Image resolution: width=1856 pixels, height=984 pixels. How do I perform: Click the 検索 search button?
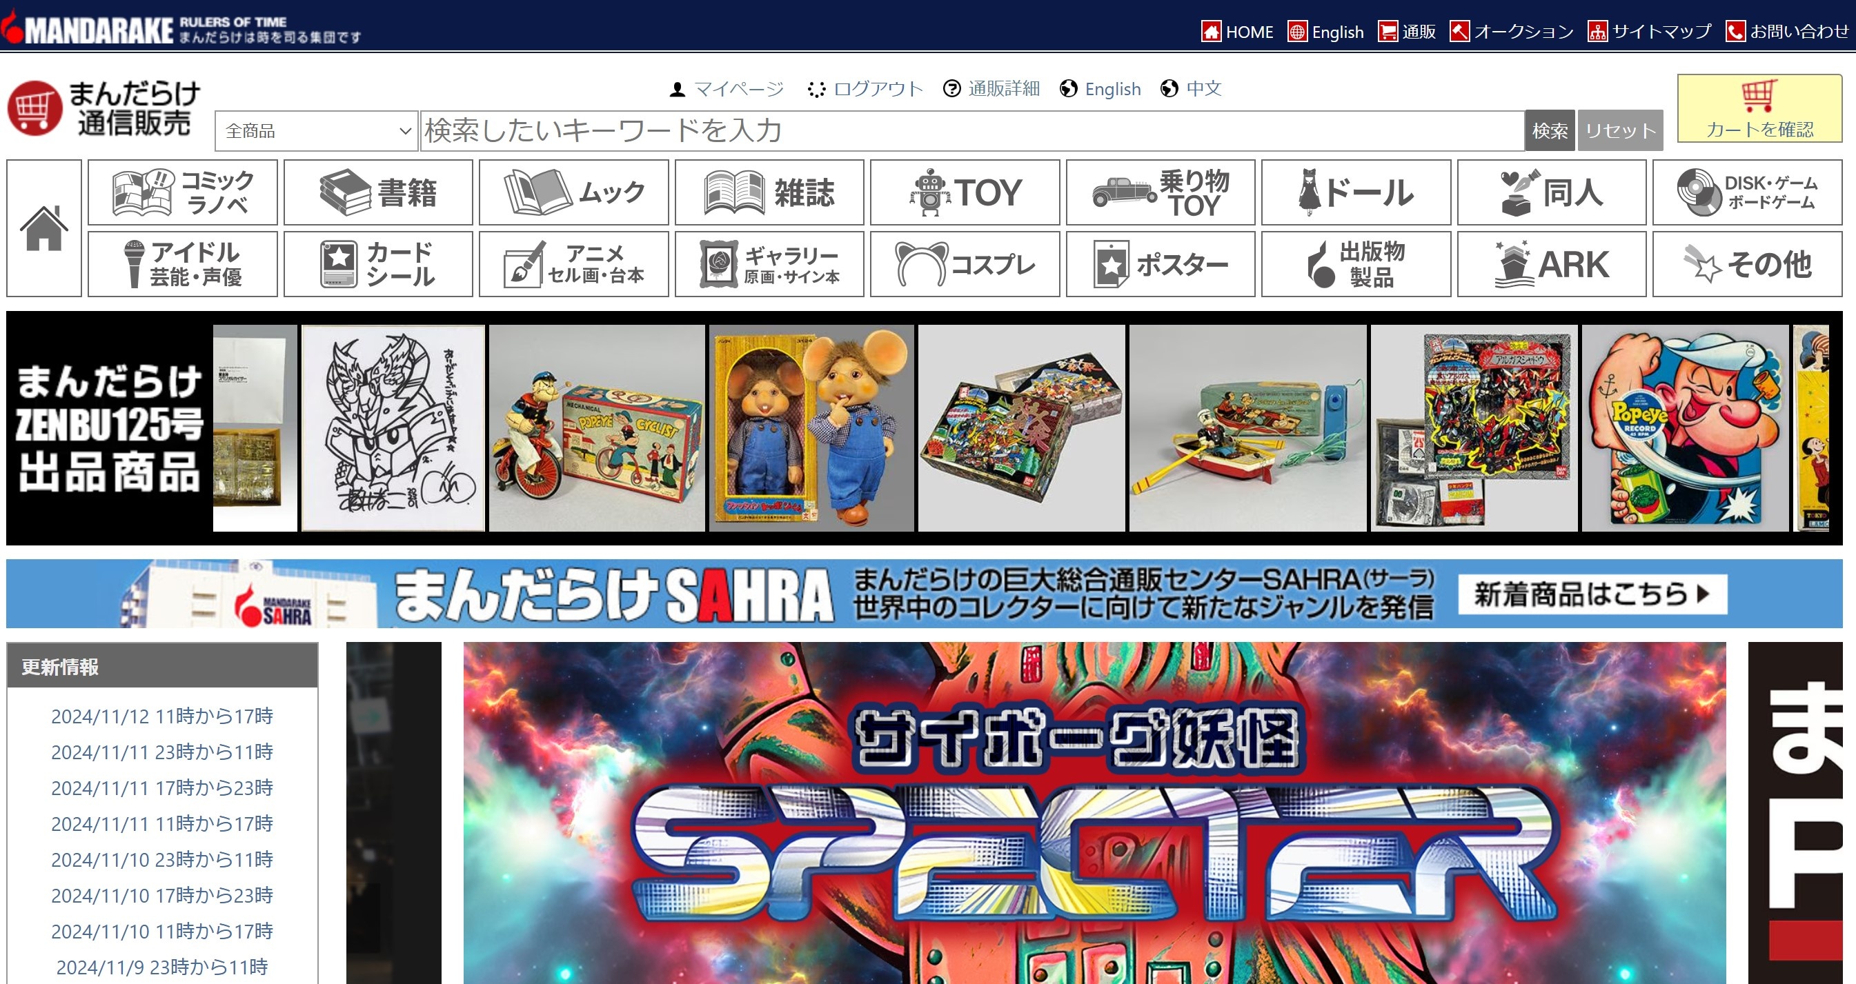pos(1550,131)
